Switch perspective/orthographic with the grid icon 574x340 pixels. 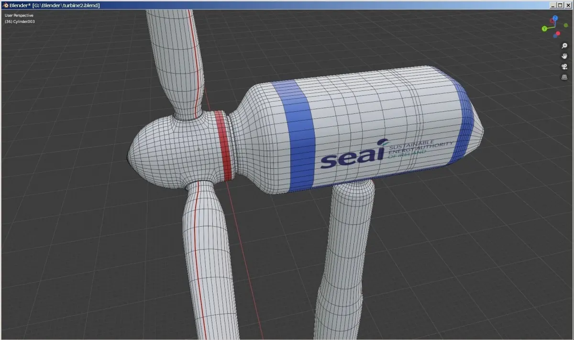564,77
